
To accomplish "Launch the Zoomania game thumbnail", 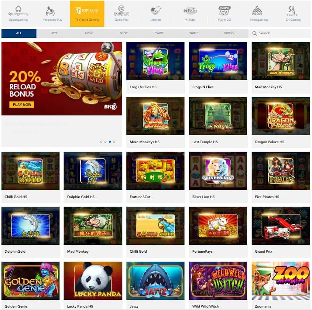I will 281,281.
